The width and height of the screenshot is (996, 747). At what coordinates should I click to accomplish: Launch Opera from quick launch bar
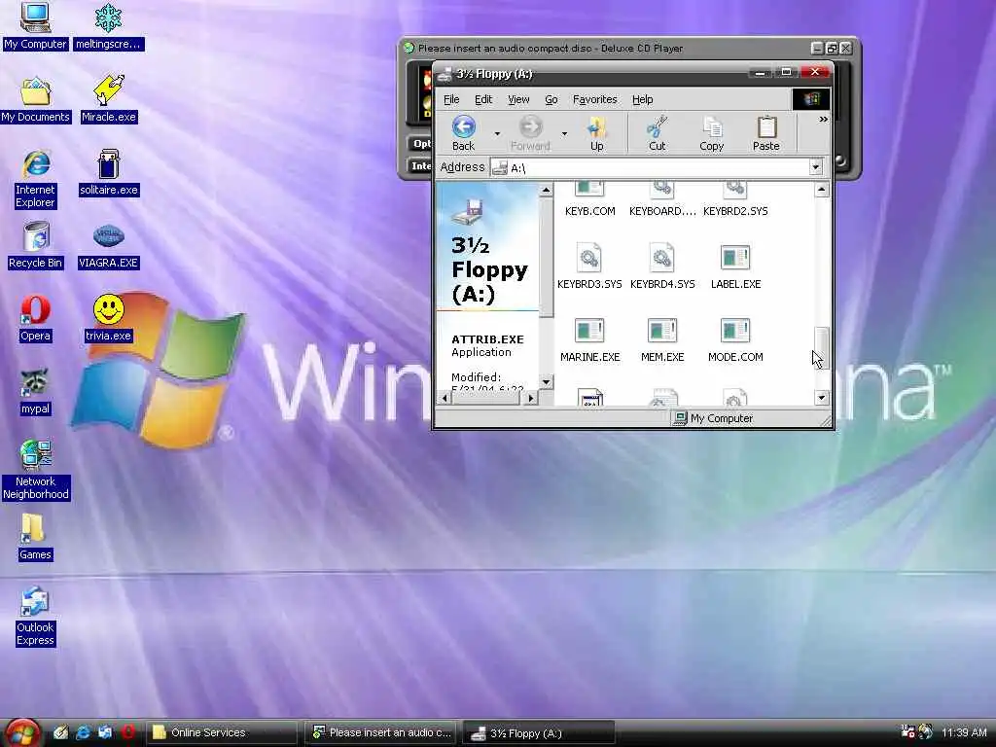click(127, 732)
